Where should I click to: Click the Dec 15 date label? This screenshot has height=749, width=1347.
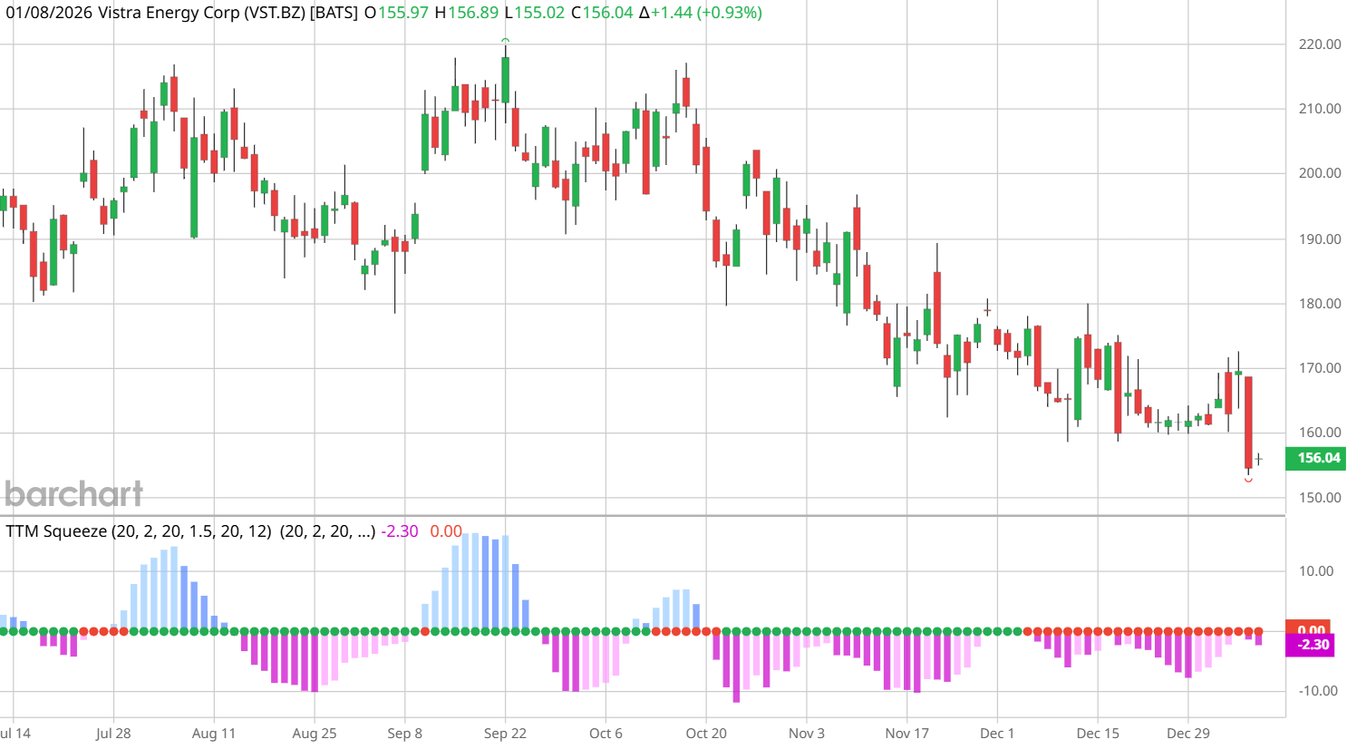(x=1098, y=734)
